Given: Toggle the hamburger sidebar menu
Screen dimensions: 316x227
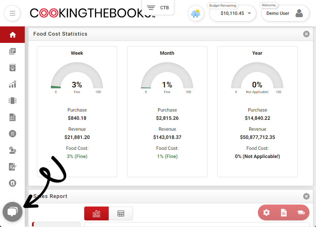Looking at the screenshot, I should click(12, 14).
